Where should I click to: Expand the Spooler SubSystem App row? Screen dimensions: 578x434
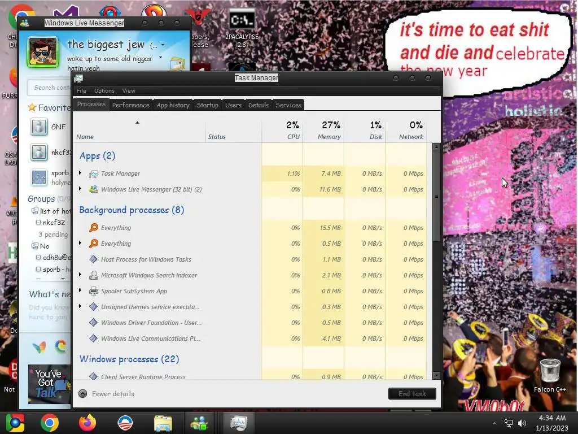pos(80,291)
